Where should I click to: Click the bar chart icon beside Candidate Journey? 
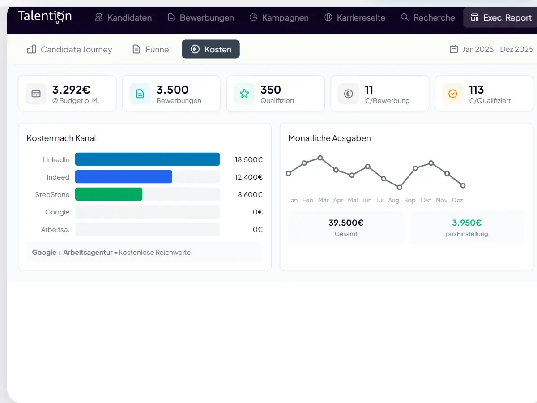tap(31, 50)
